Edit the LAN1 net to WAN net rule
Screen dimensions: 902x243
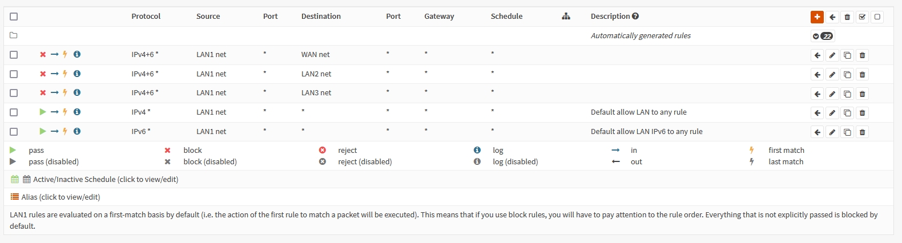coord(832,55)
